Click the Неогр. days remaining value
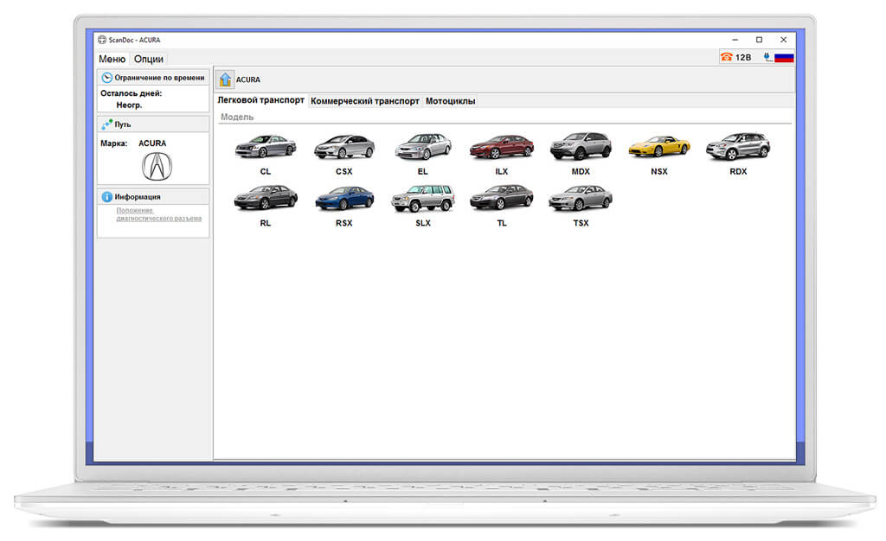The height and width of the screenshot is (541, 886). 130,105
